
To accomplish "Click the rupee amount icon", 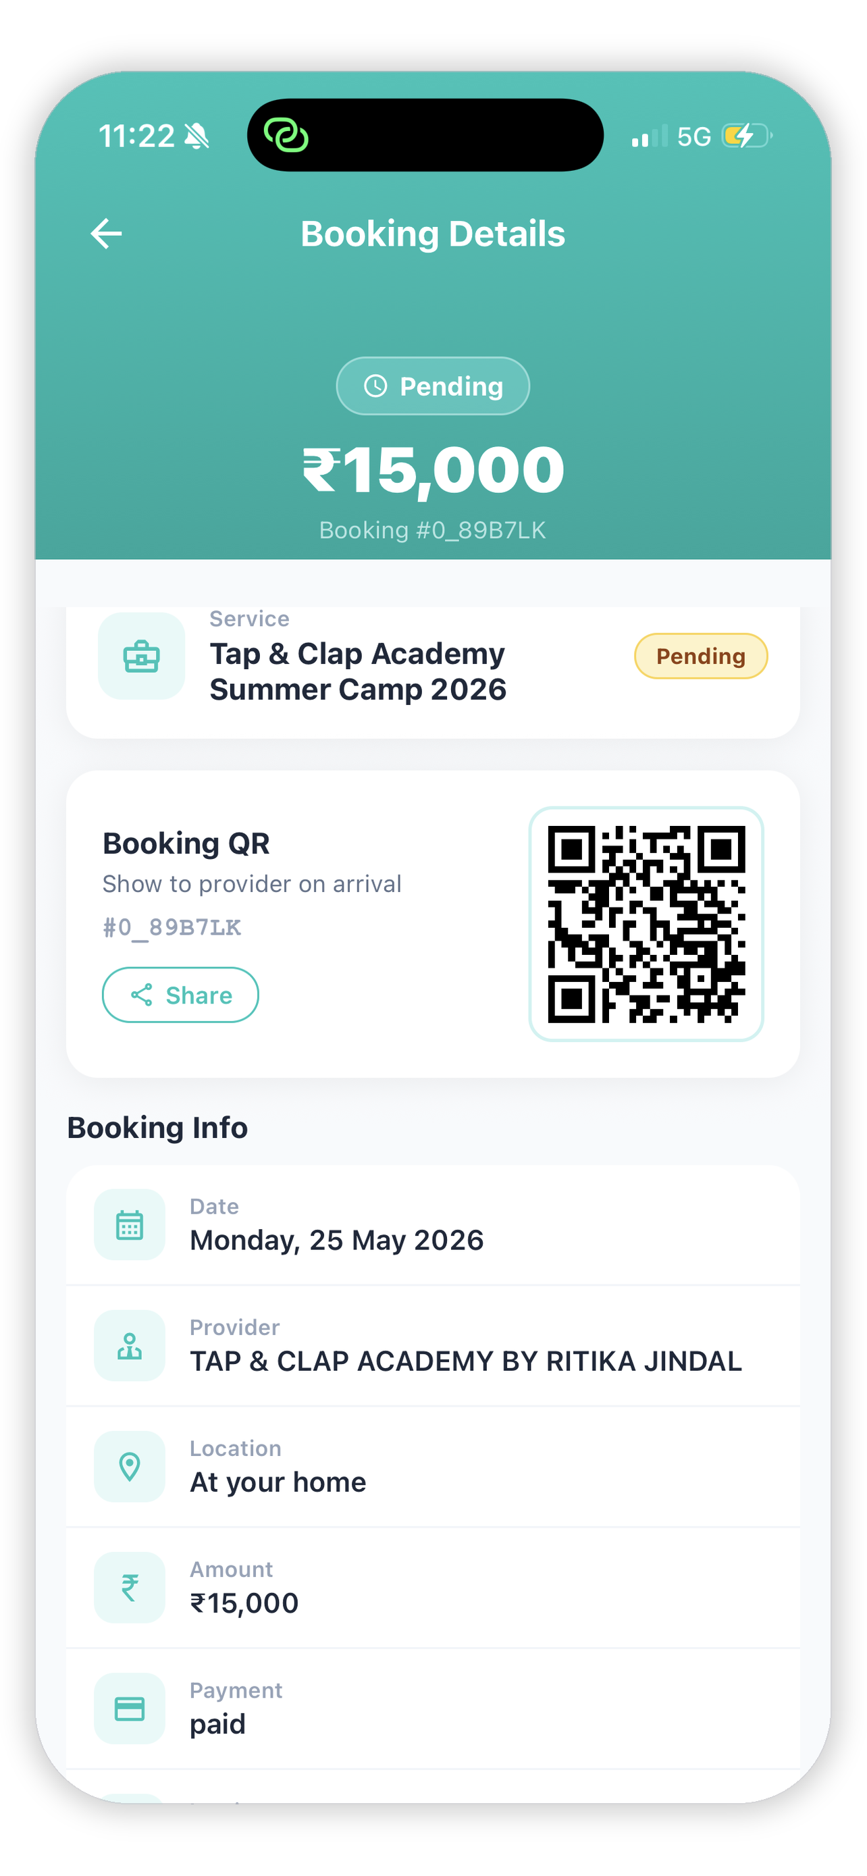I will [x=130, y=1588].
